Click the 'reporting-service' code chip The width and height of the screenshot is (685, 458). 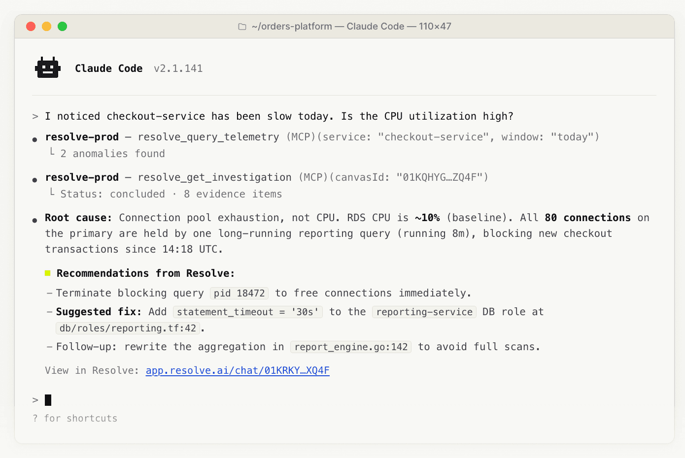(x=424, y=312)
